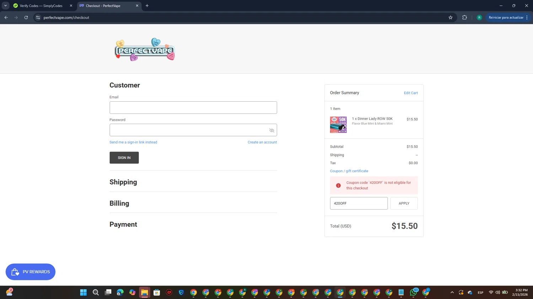The width and height of the screenshot is (533, 299).
Task: Open the PV Rewards widget
Action: (31, 272)
